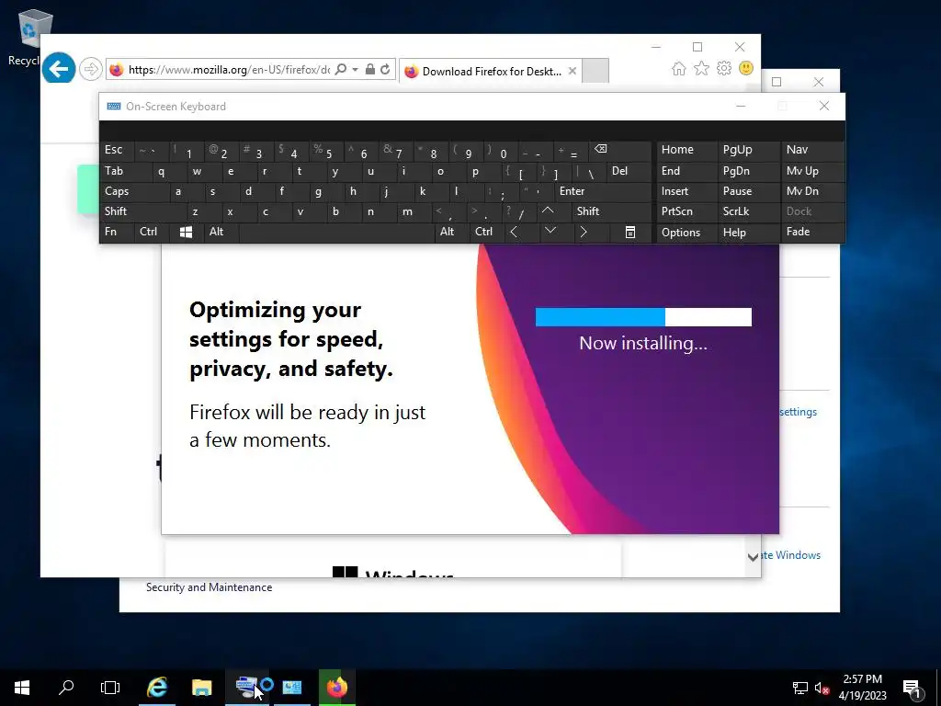This screenshot has height=706, width=941.
Task: Open Favorites star in Internet Explorer
Action: point(701,68)
